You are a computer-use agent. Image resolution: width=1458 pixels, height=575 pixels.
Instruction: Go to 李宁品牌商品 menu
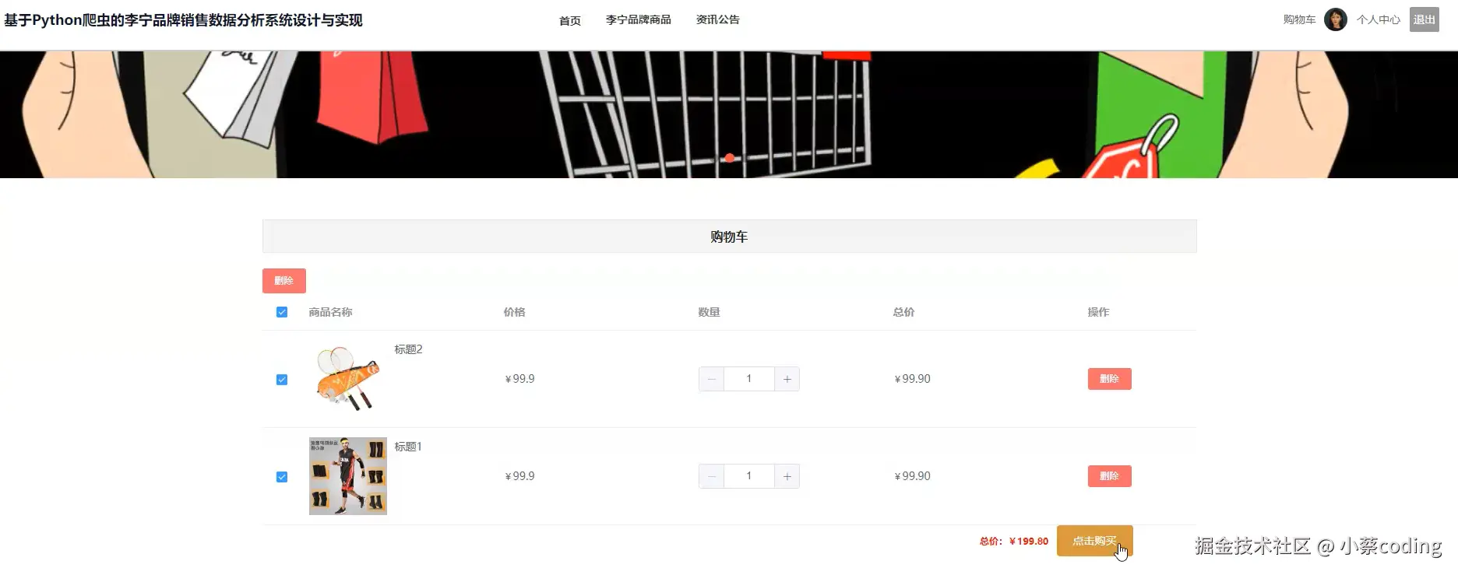(638, 19)
